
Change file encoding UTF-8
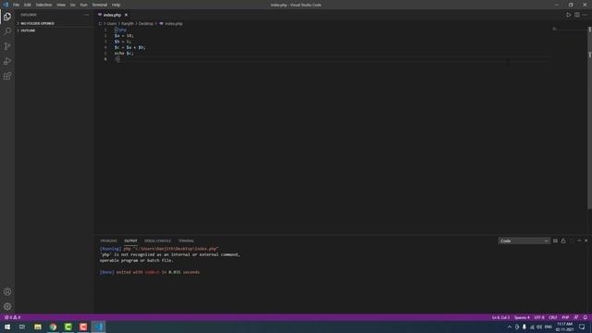[x=539, y=317]
